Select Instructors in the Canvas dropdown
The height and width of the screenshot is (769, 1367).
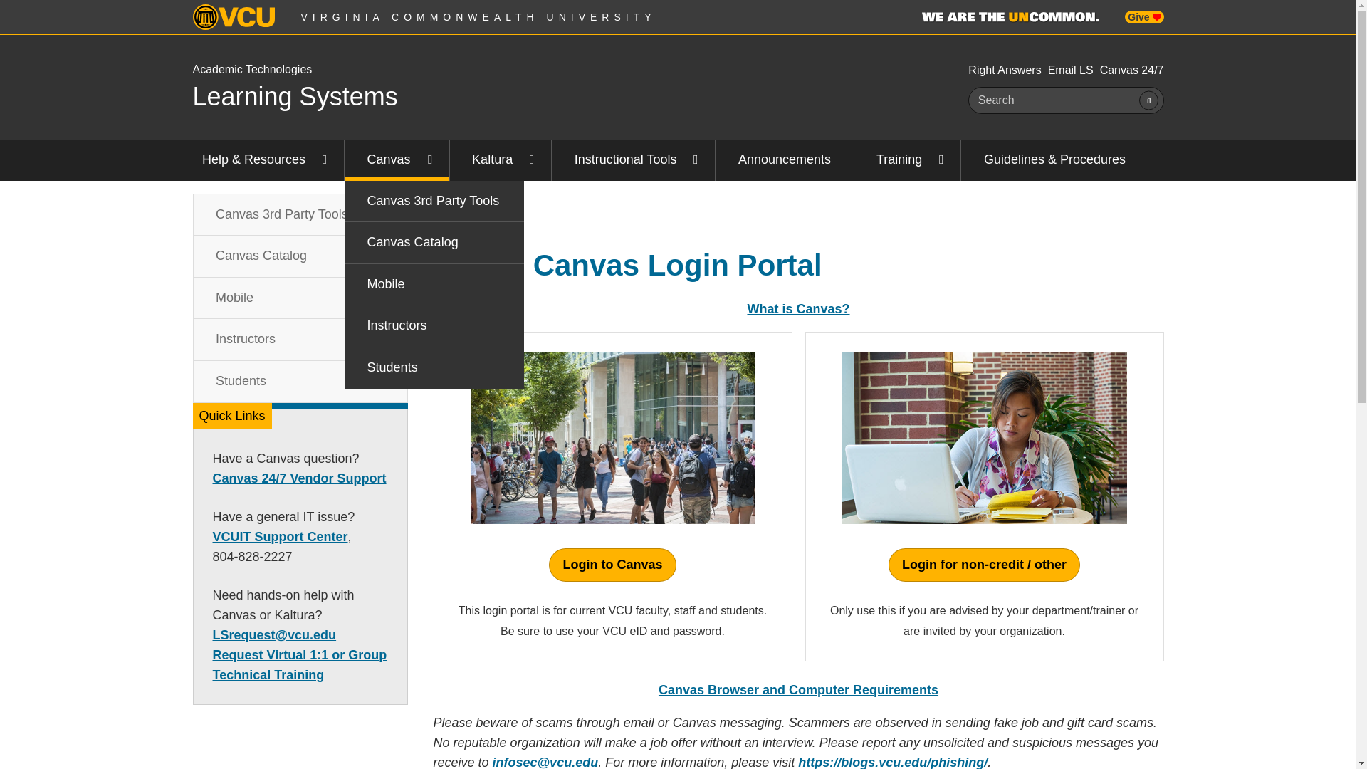434,326
